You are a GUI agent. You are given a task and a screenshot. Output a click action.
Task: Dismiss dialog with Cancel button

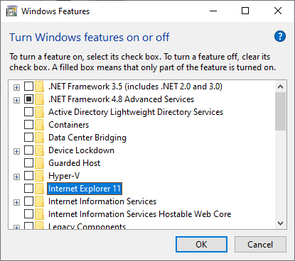[260, 245]
